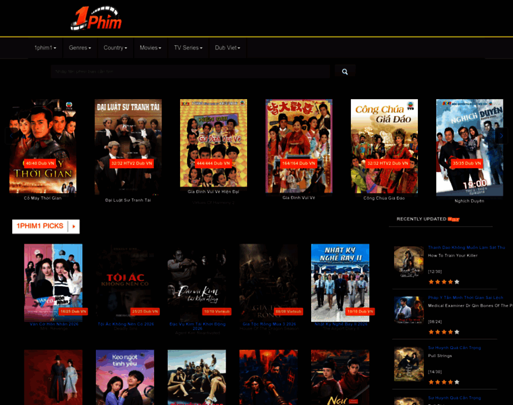Screen dimensions: 513x405
Task: Expand the Country dropdown menu
Action: point(115,48)
